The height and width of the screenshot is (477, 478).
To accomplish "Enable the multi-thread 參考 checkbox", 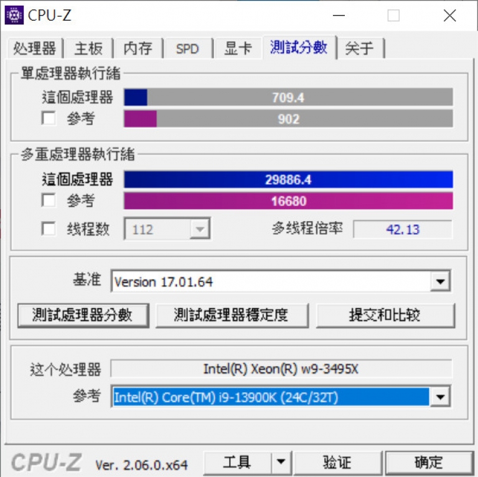I will click(x=49, y=201).
